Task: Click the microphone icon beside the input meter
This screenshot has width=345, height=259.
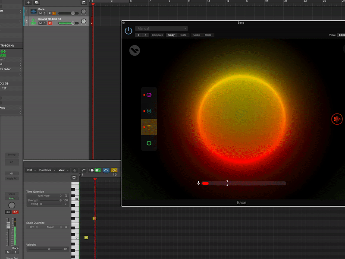Action: coord(198,183)
